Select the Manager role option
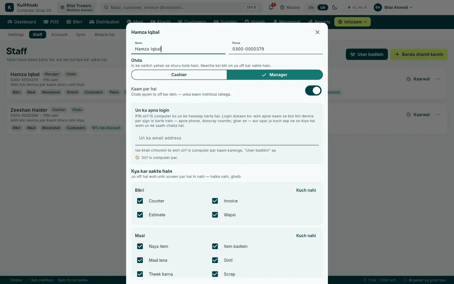The width and height of the screenshot is (454, 284). 275,75
